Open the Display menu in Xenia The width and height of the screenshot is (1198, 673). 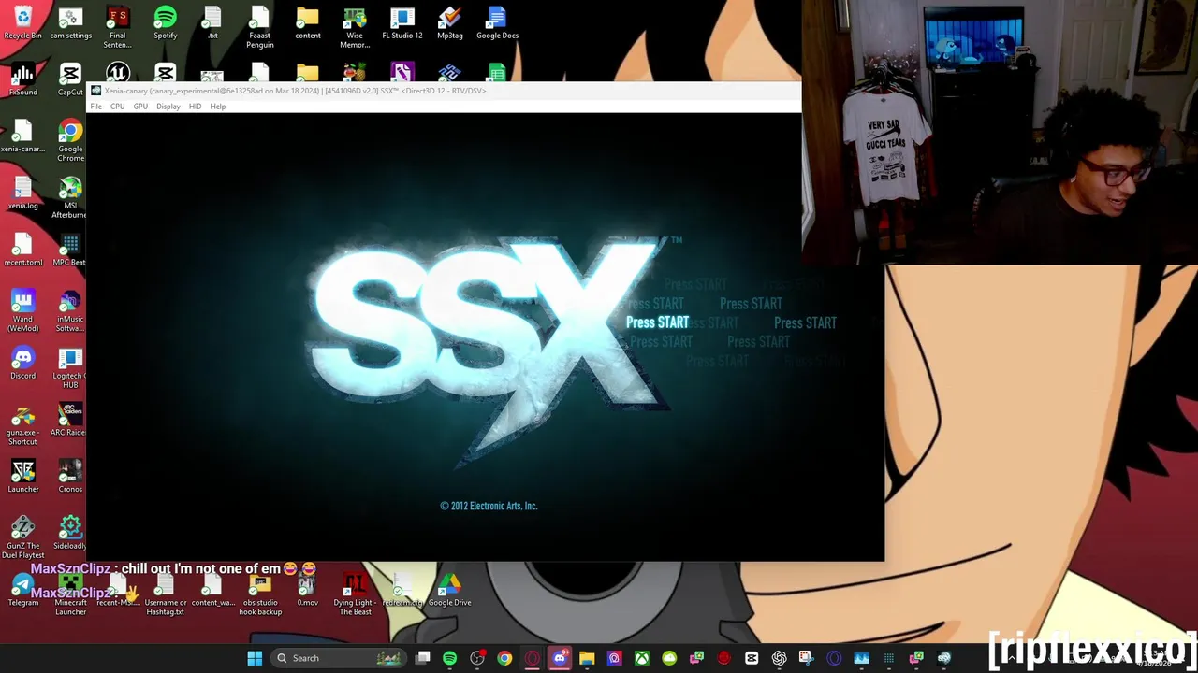click(x=168, y=107)
